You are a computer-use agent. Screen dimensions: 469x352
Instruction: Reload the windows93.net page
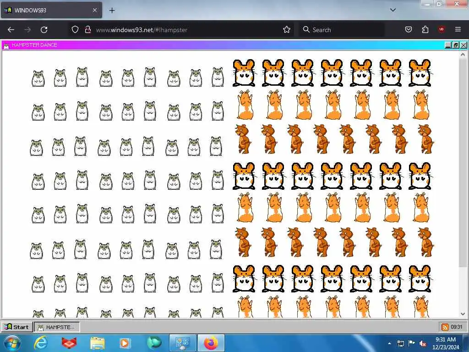coord(44,30)
